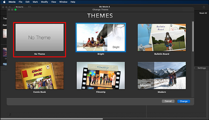Click the themes list vertical scrollbar
The height and width of the screenshot is (120, 209).
pos(193,36)
